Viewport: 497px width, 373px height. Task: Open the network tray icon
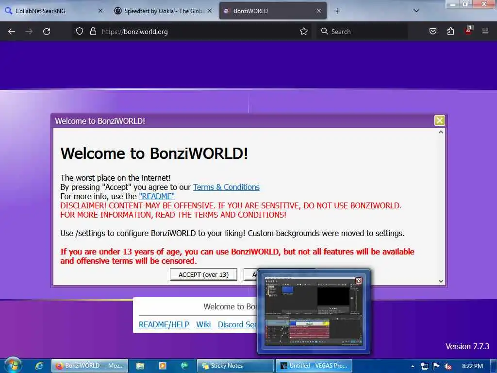click(424, 366)
